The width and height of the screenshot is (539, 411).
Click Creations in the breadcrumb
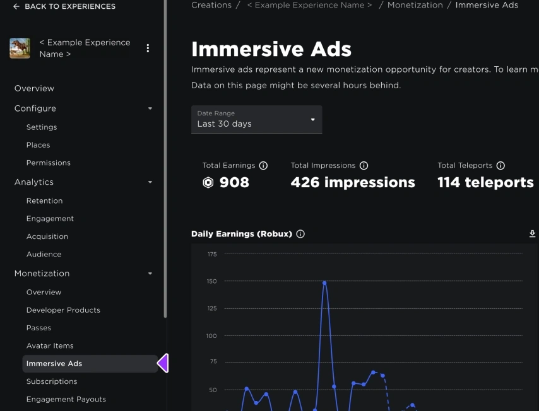[x=211, y=5]
